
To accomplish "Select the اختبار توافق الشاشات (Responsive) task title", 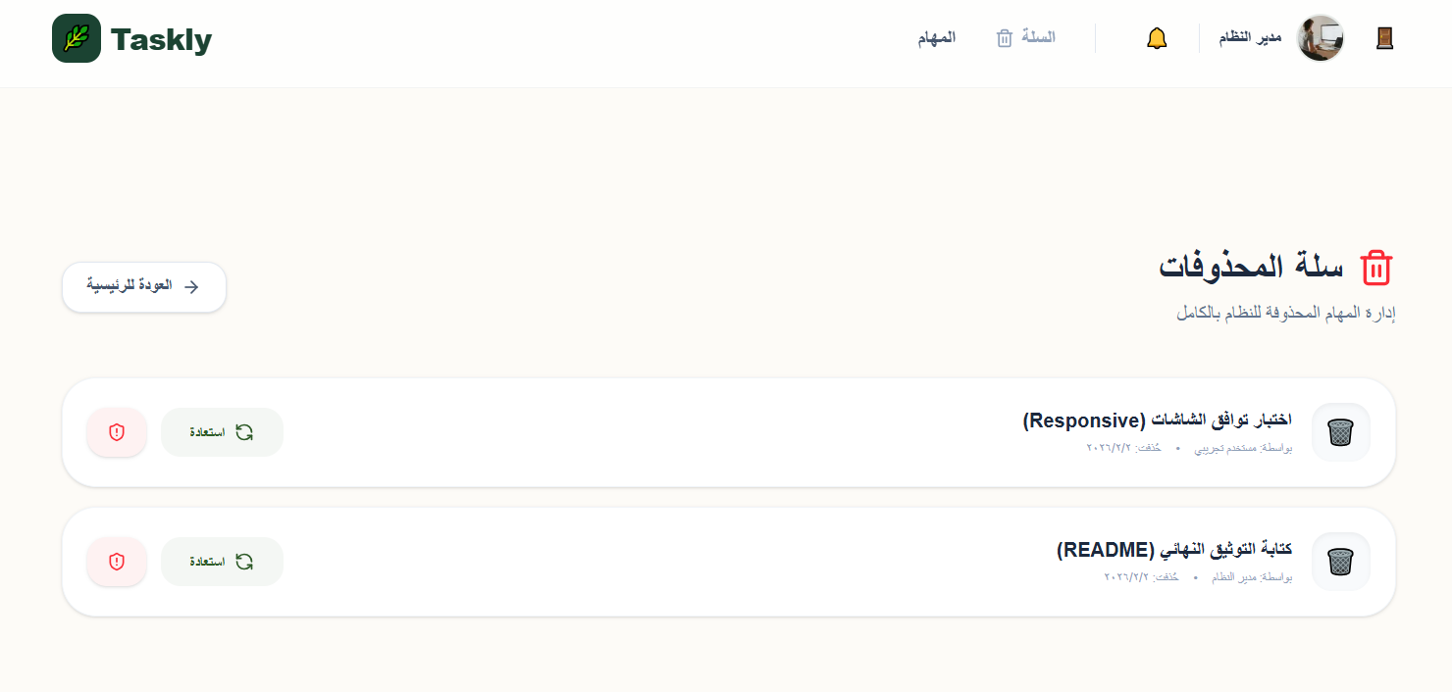I will tap(1157, 420).
